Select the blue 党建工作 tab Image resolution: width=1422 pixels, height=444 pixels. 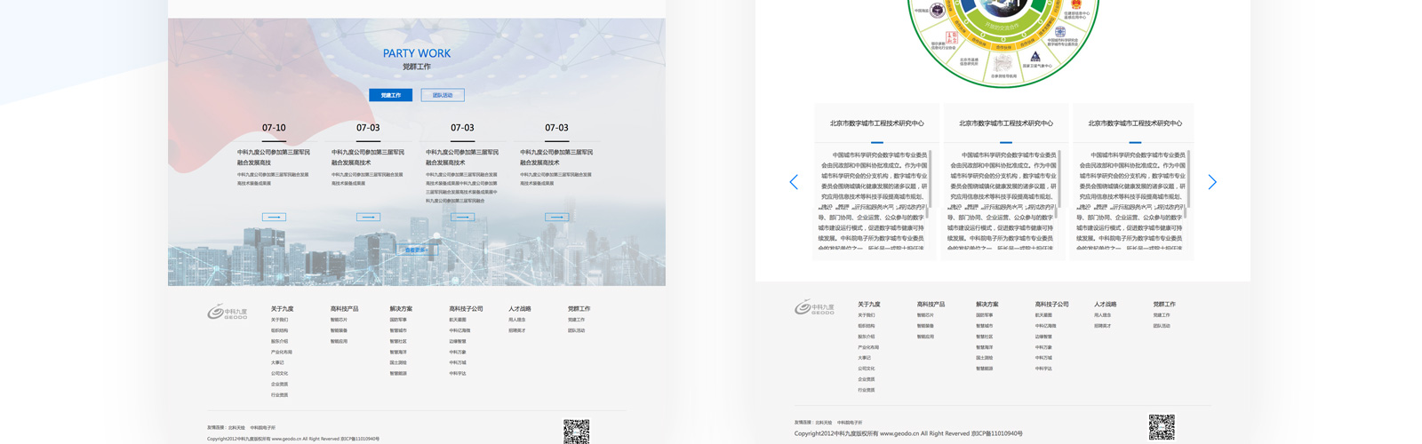point(390,95)
